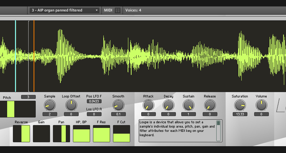
Task: Click the MIDI grid icon
Action: click(118, 10)
